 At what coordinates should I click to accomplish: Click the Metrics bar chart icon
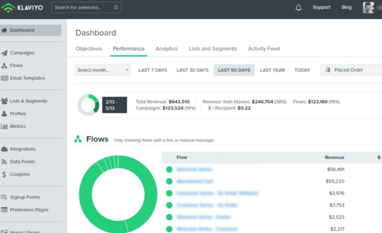pos(4,126)
